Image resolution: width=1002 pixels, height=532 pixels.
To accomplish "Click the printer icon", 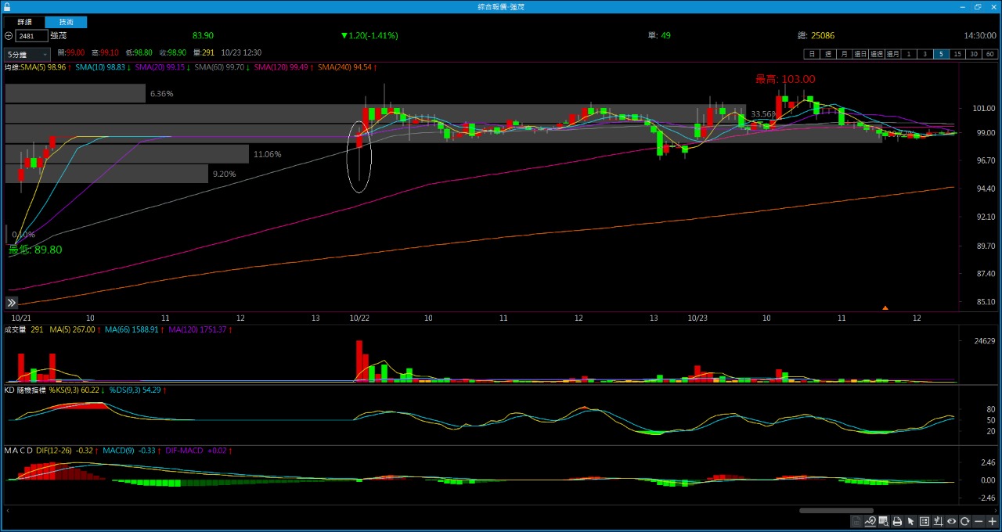I will point(897,522).
